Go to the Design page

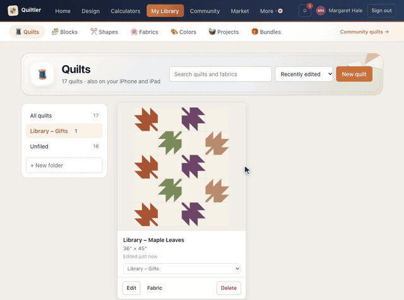pos(90,11)
